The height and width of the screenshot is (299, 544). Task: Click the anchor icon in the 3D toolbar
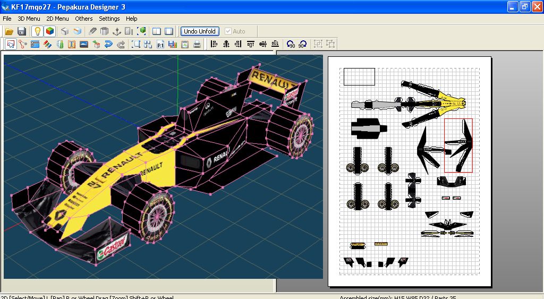click(117, 31)
